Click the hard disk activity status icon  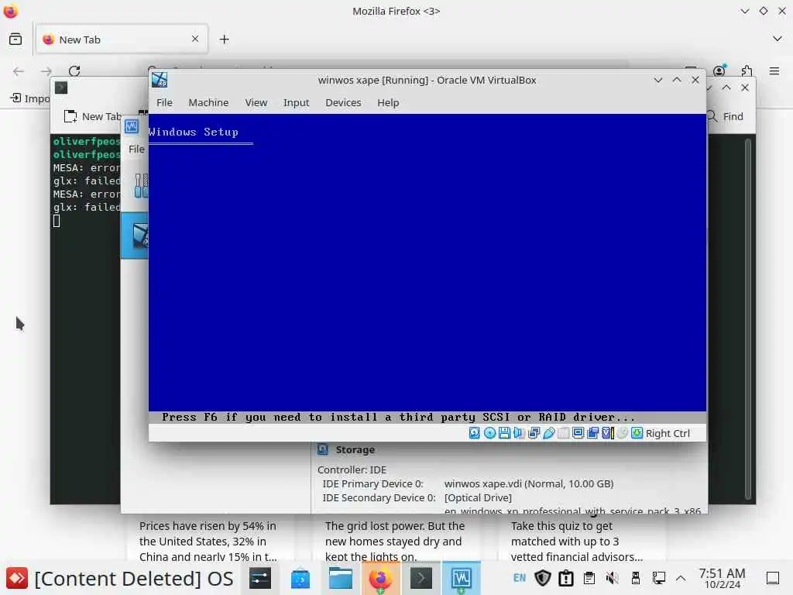click(x=475, y=433)
